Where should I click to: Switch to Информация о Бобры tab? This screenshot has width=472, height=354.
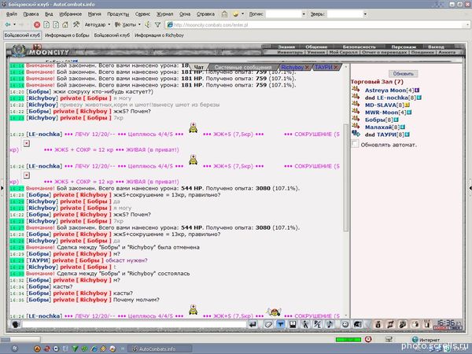[67, 35]
